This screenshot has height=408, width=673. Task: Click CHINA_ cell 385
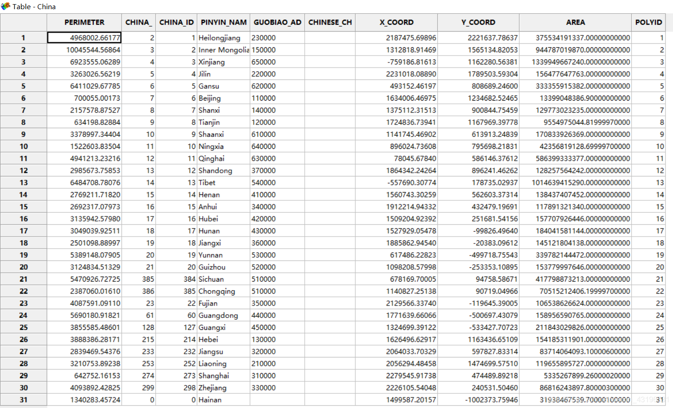click(139, 279)
